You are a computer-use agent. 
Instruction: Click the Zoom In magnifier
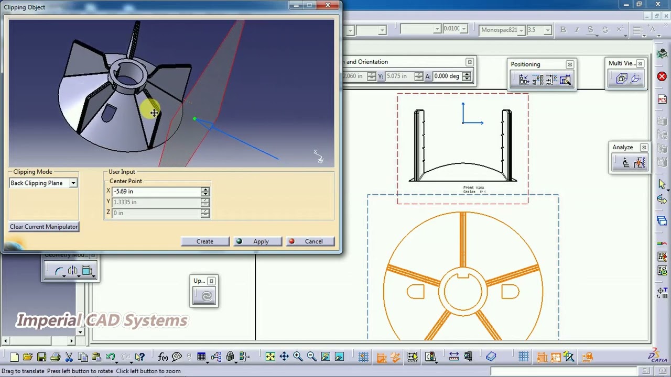(298, 357)
